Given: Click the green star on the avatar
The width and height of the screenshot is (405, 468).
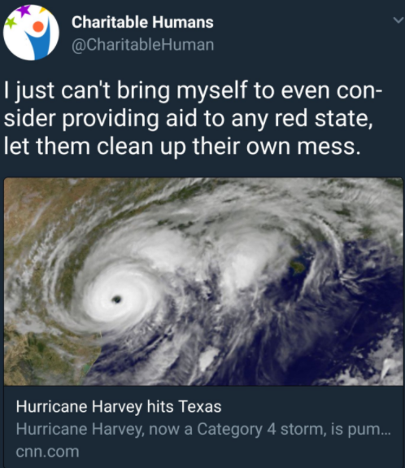Looking at the screenshot, I should pos(11,23).
